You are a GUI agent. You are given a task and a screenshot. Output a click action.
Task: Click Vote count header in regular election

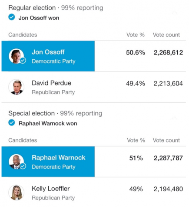166,35
